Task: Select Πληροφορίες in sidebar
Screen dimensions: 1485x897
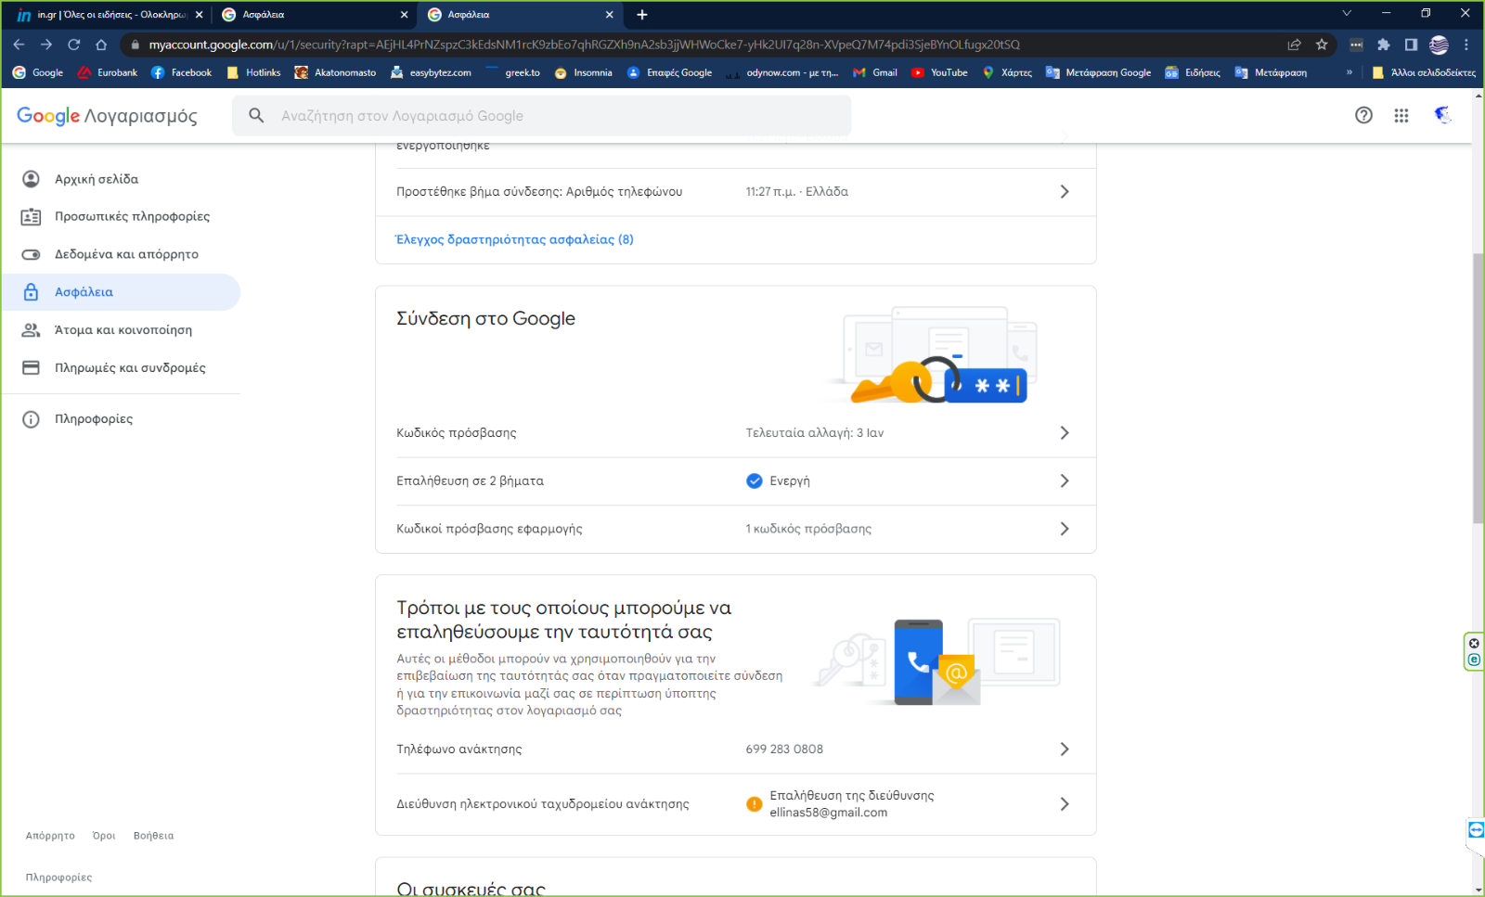Action: (x=121, y=419)
